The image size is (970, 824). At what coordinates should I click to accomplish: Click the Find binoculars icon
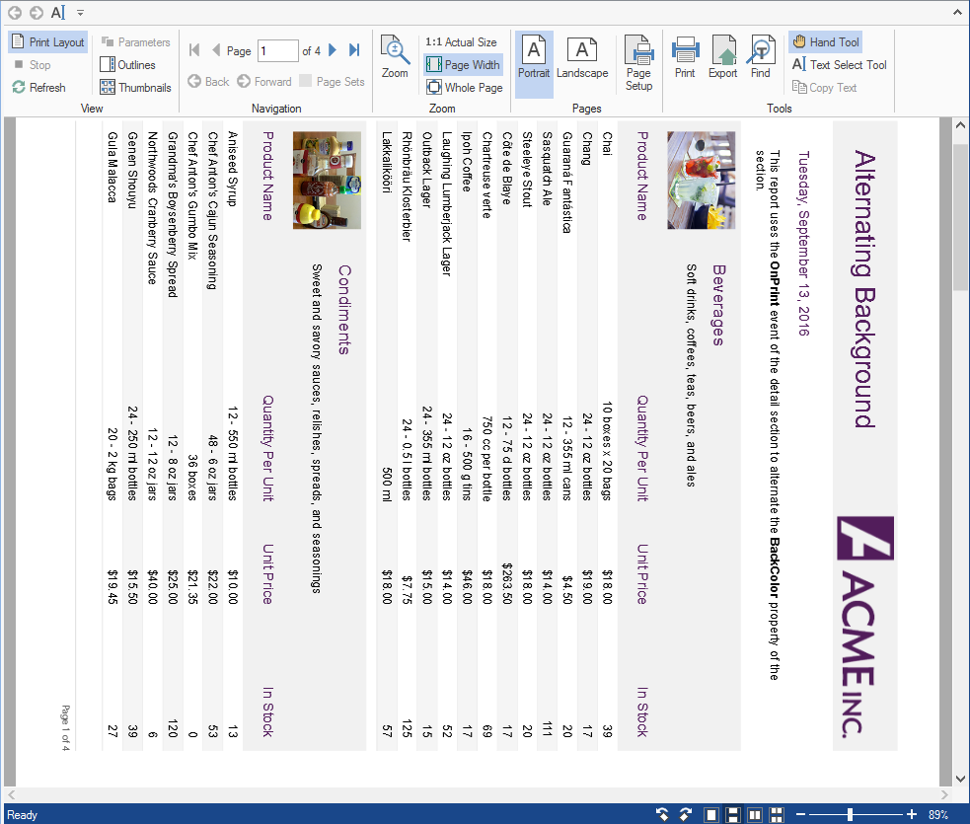coord(760,57)
